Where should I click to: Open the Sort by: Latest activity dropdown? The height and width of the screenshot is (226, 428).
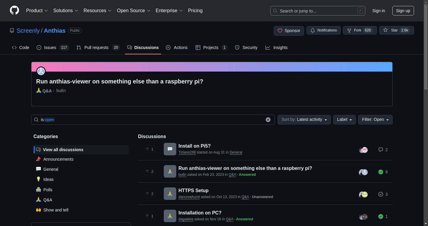[304, 120]
